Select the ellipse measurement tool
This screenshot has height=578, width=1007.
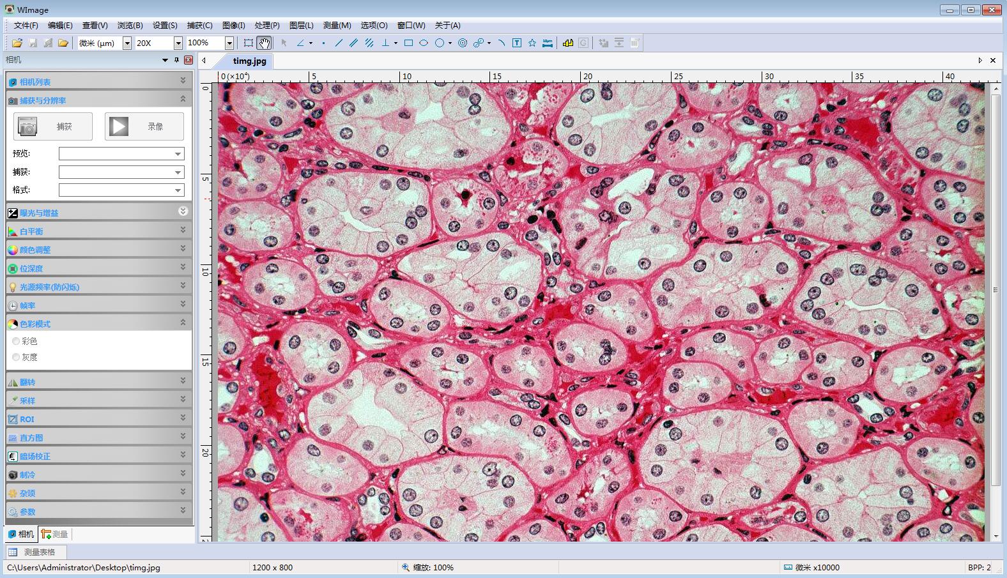(424, 43)
